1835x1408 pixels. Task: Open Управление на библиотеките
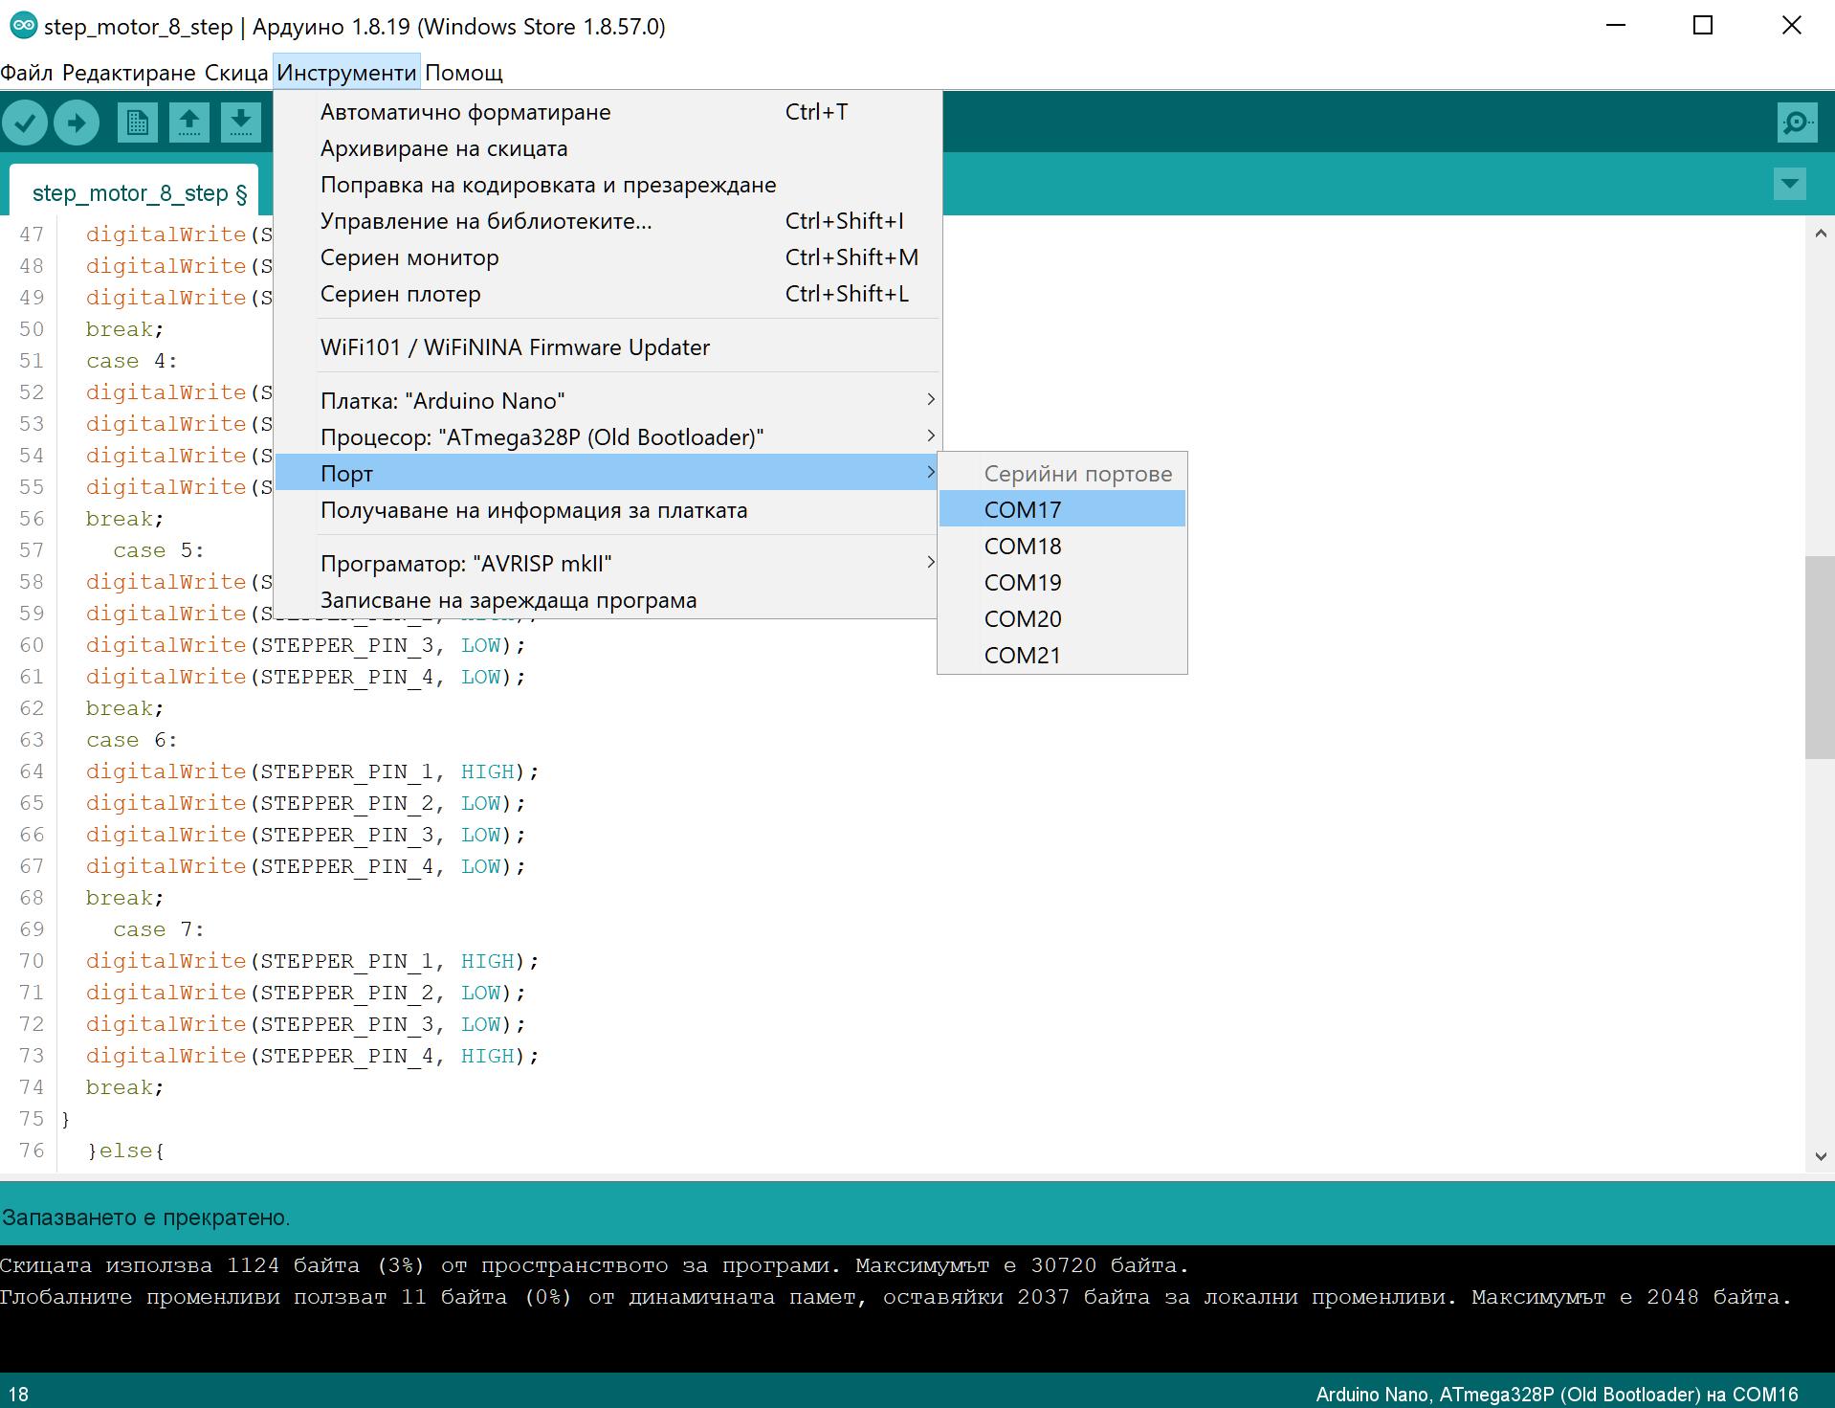606,221
